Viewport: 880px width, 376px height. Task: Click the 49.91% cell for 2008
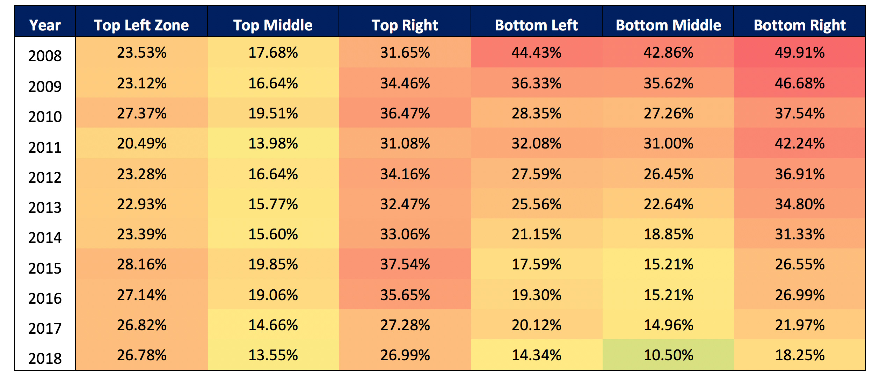click(x=799, y=52)
